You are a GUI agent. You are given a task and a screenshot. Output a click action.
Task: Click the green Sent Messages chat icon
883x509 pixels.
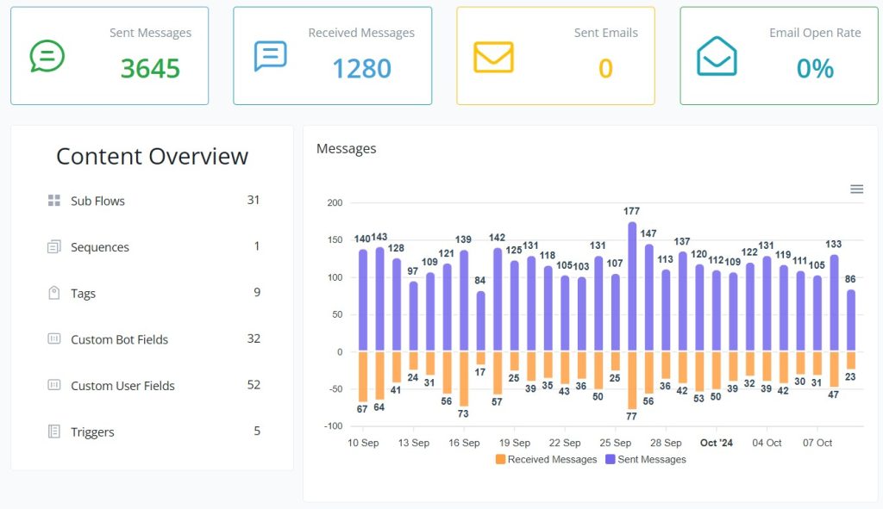click(x=47, y=56)
